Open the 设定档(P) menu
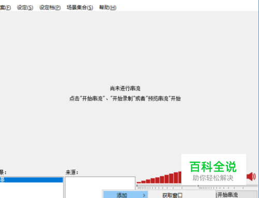 pyautogui.click(x=50, y=8)
